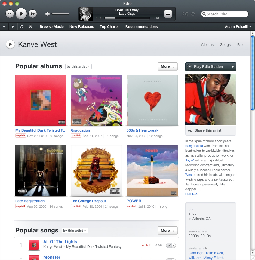Viewport: 255px width, 260px height.
Task: Click the Lady Gaga artist name in player
Action: (x=127, y=14)
